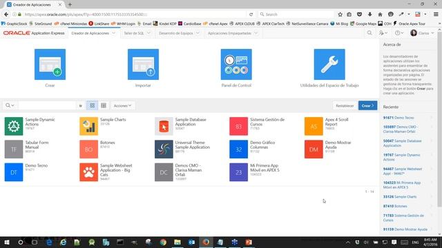
Task: Select the Creador de Aplicaciones browser tab
Action: (35, 5)
